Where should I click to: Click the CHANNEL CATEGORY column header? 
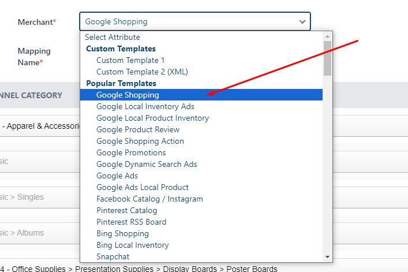[31, 95]
